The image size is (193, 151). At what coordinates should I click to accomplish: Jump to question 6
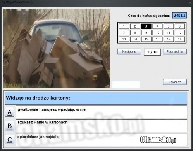click(180, 26)
